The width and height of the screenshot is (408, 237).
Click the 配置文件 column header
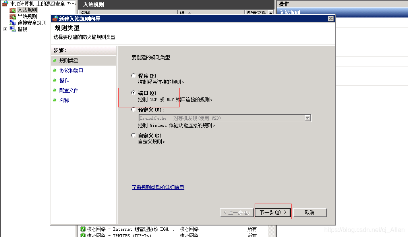click(257, 12)
